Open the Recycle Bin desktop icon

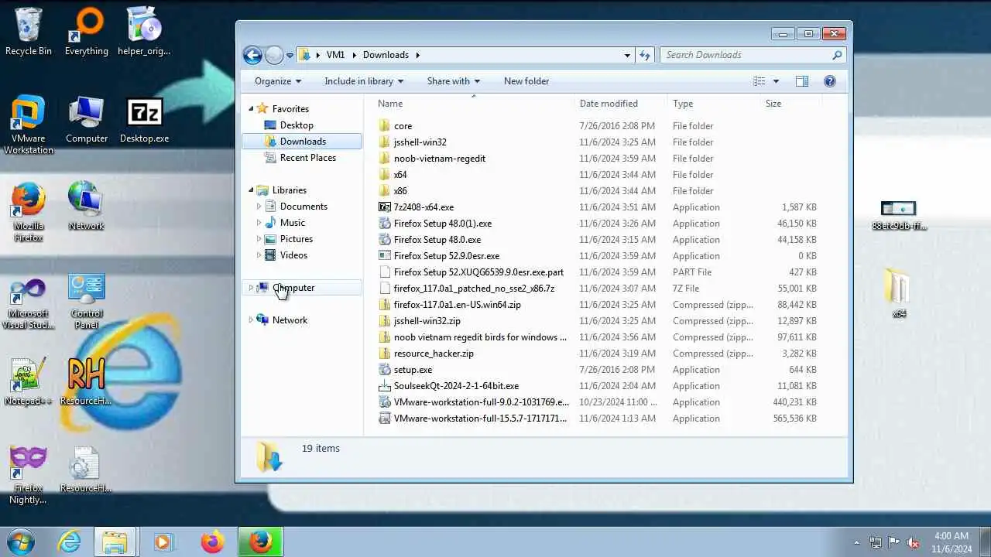[29, 31]
